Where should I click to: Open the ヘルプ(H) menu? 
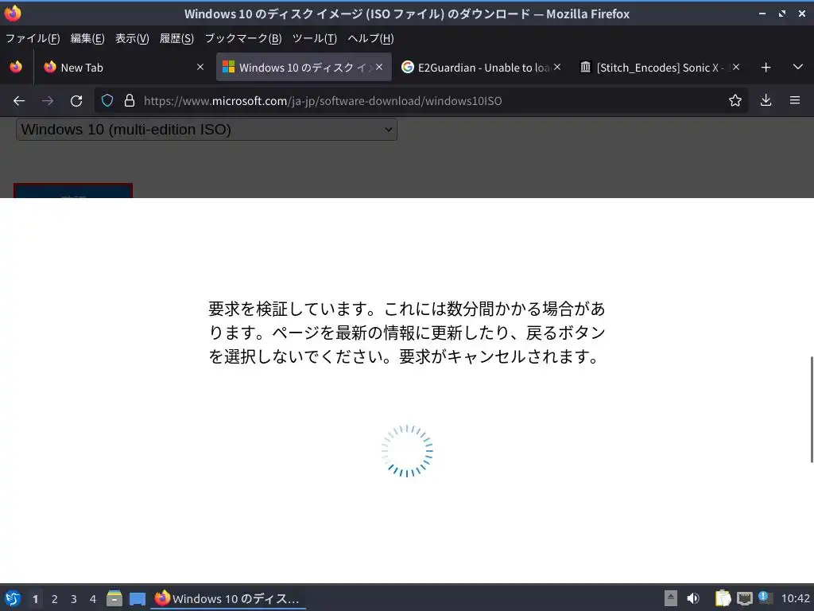[370, 38]
